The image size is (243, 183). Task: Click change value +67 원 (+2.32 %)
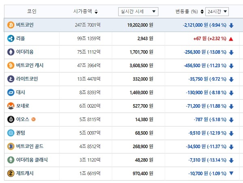pos(210,38)
